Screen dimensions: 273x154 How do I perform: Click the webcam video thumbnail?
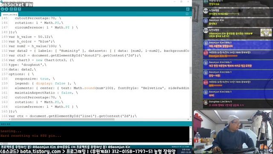point(233,132)
